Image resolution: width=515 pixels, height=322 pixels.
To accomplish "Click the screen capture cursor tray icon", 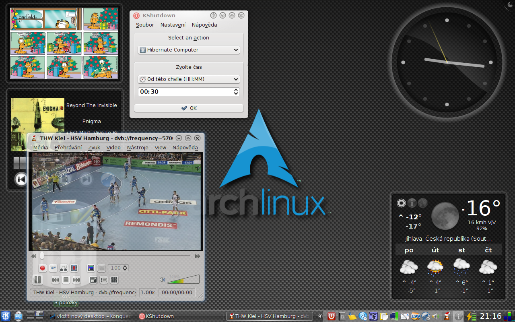I will 373,316.
